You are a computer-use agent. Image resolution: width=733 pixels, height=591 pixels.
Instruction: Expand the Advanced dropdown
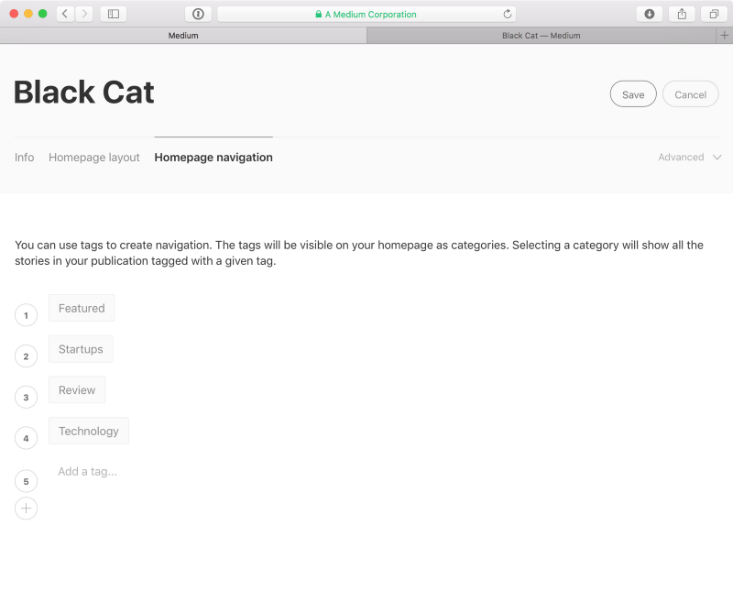pos(689,158)
